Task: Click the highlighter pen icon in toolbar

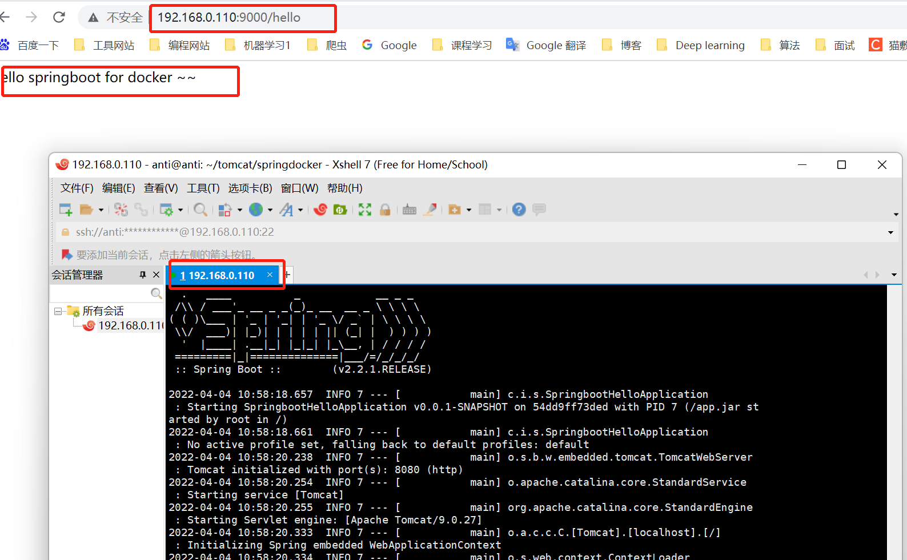Action: pyautogui.click(x=431, y=210)
